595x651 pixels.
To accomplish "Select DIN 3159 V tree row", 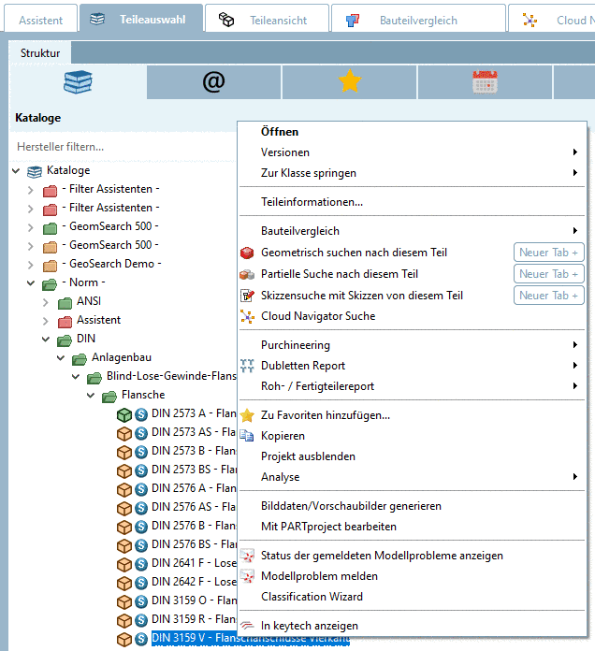I will pos(251,638).
